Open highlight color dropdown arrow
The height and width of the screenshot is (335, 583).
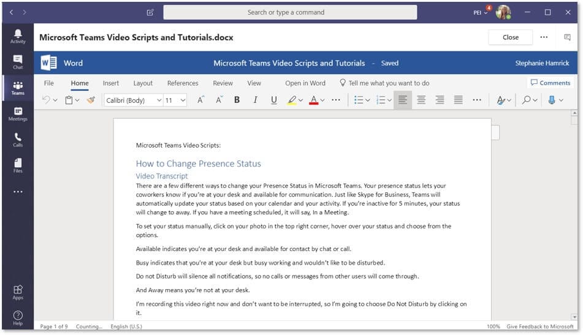(301, 100)
